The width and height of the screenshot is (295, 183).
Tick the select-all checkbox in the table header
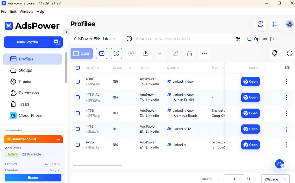[78, 68]
